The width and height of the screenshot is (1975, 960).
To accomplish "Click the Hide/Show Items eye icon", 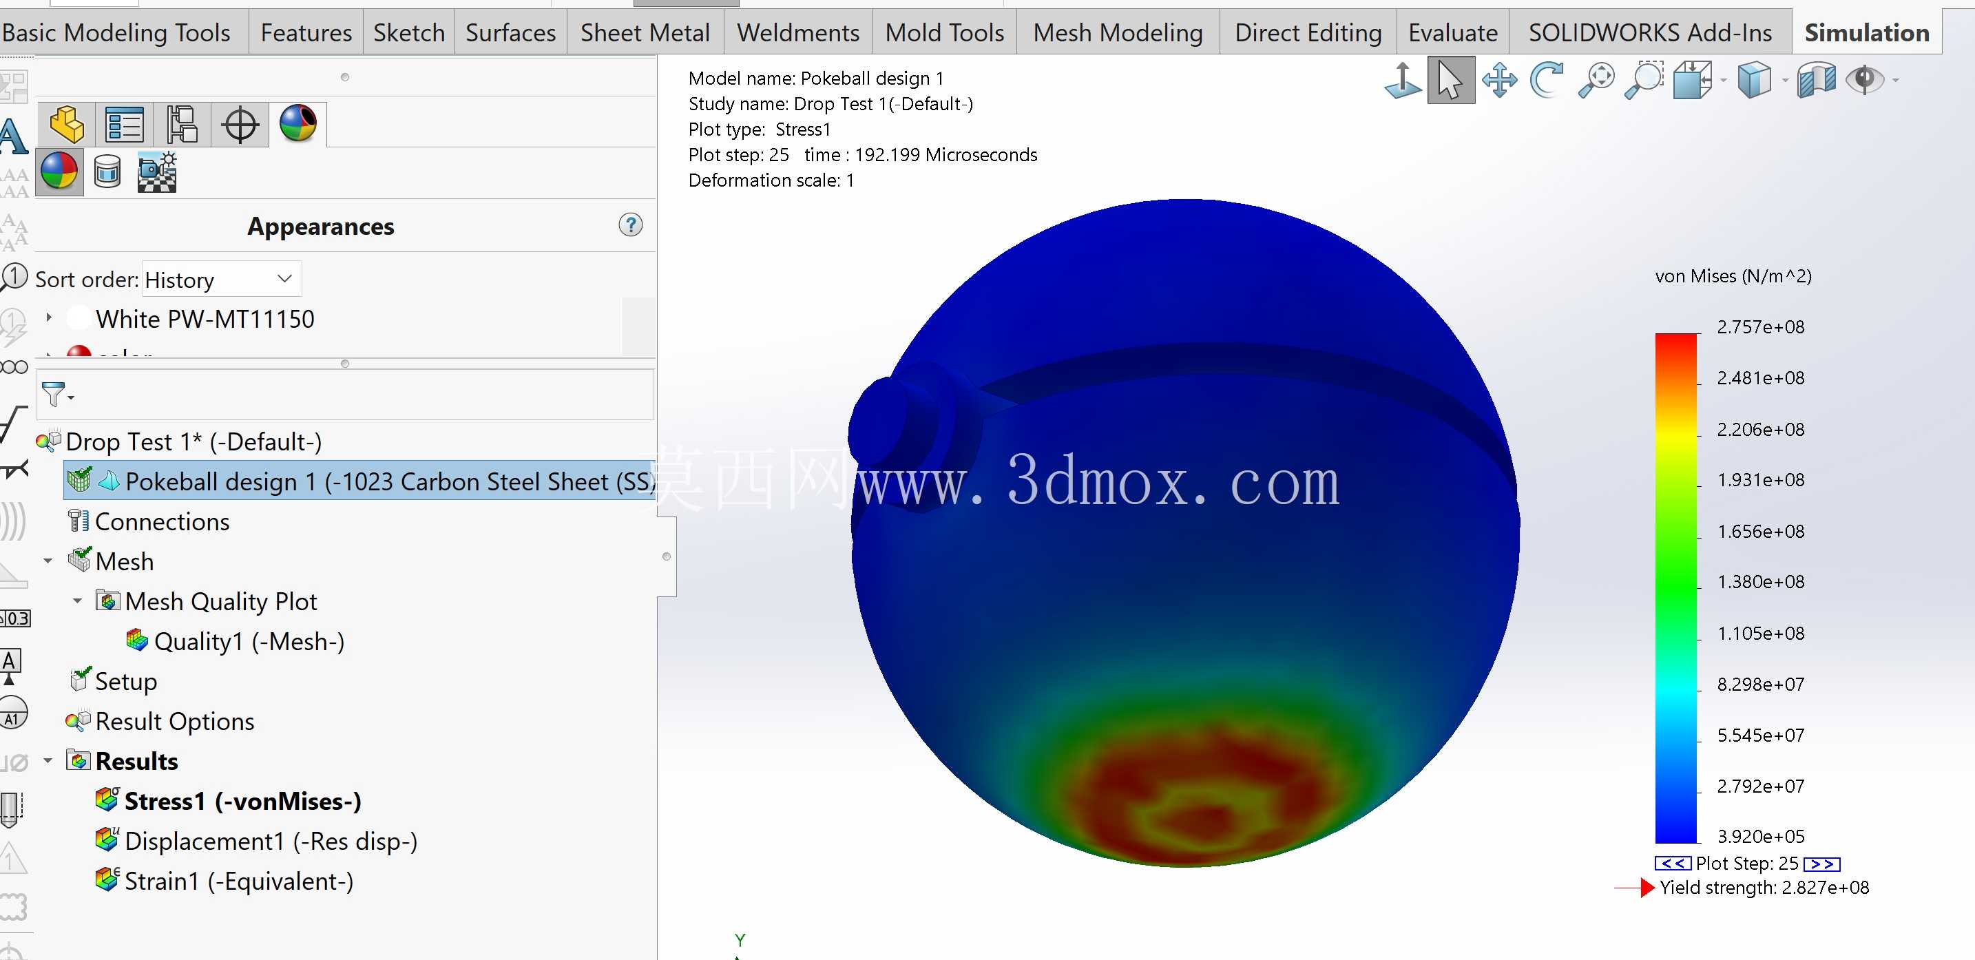I will click(x=1865, y=80).
